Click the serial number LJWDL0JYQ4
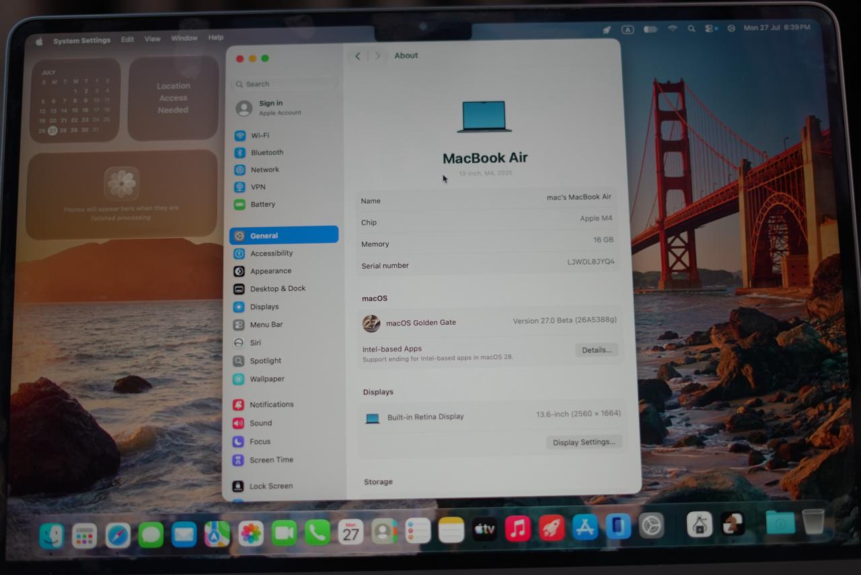This screenshot has width=861, height=575. pos(591,262)
